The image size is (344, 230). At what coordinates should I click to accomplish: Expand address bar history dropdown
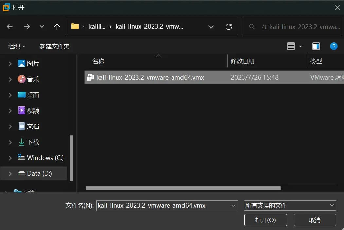tap(211, 27)
